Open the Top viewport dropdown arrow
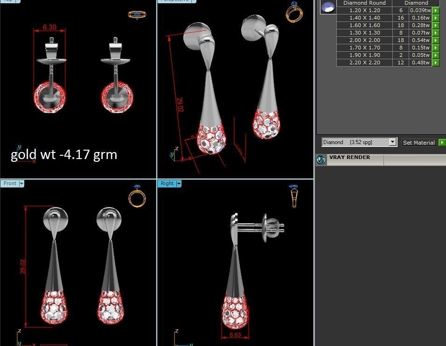Image resolution: width=446 pixels, height=346 pixels. pyautogui.click(x=18, y=1)
